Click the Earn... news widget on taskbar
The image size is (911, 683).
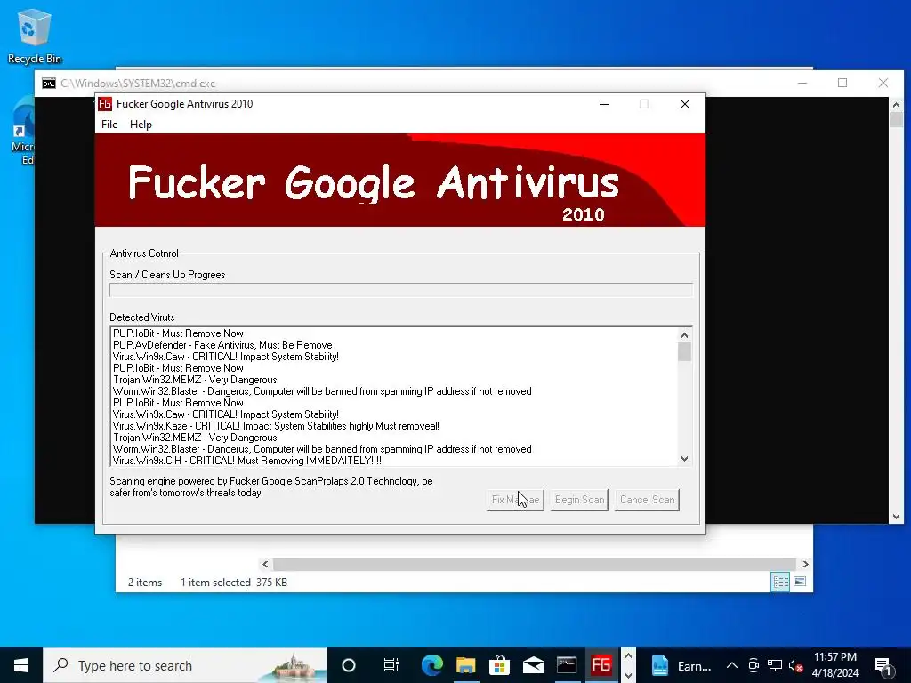pos(681,665)
